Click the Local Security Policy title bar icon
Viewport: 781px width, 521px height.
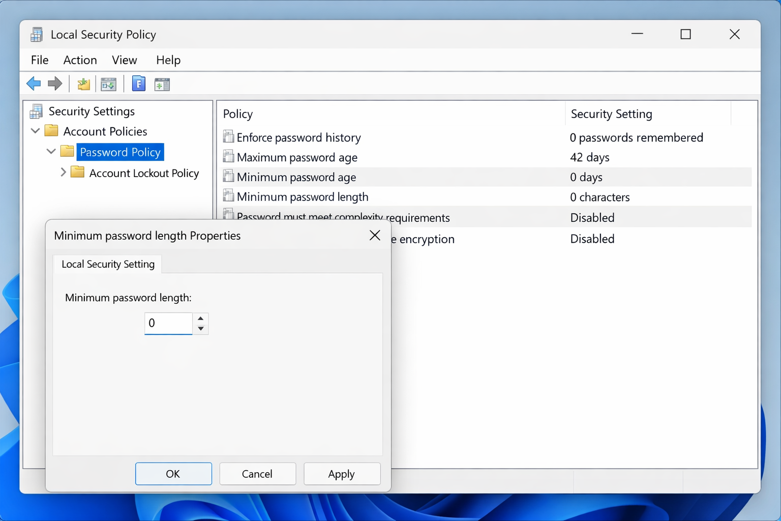37,35
